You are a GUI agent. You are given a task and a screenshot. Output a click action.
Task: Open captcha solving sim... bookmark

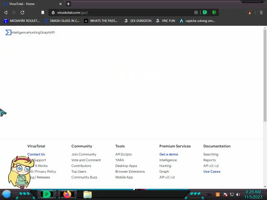click(x=197, y=21)
